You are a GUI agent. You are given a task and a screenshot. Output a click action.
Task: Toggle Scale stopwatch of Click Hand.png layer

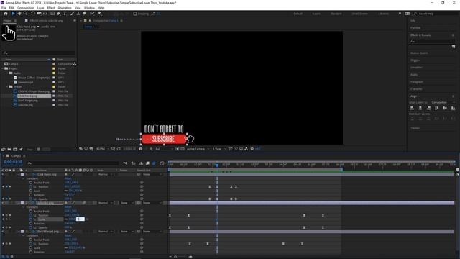pos(31,191)
